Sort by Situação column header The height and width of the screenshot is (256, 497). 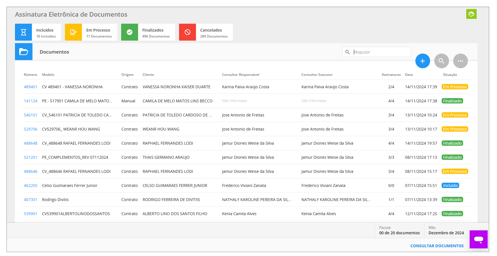[450, 75]
